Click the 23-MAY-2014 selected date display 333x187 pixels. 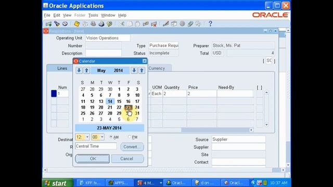[110, 128]
